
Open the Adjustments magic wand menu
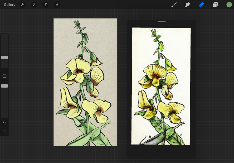pyautogui.click(x=34, y=5)
